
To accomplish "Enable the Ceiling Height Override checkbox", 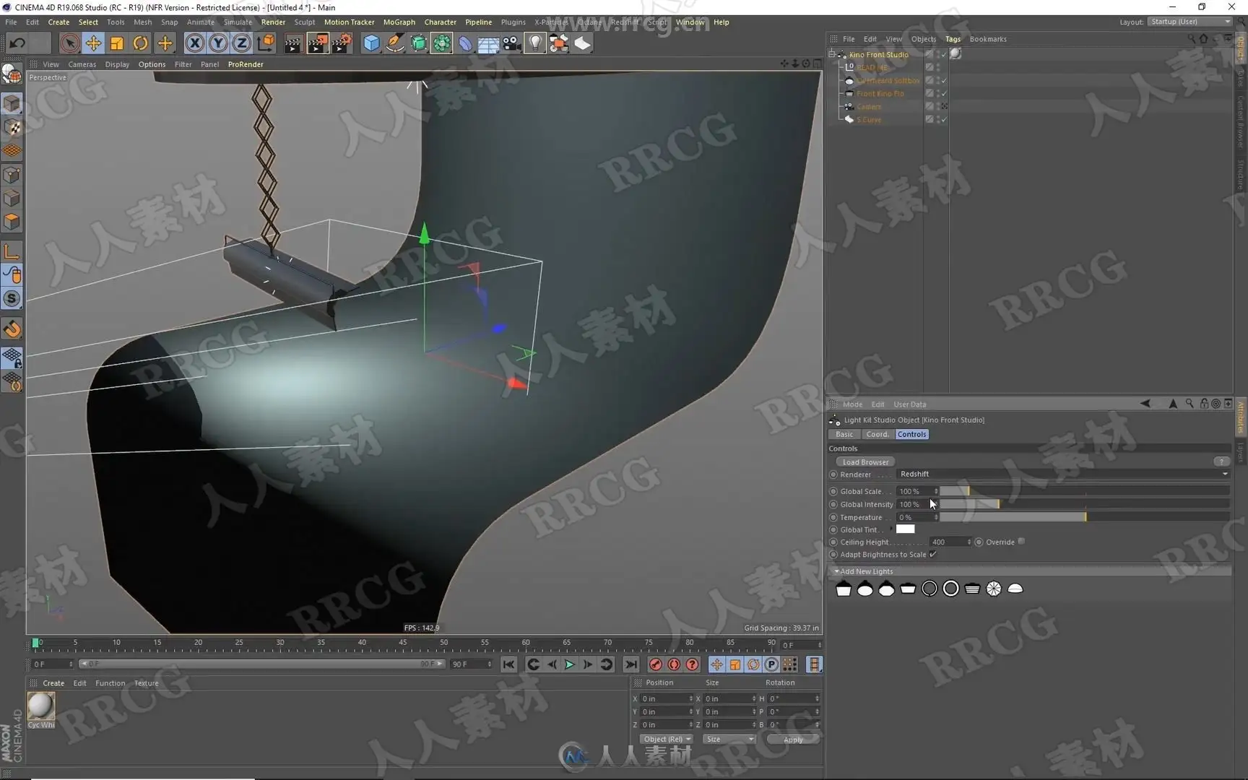I will point(1021,542).
